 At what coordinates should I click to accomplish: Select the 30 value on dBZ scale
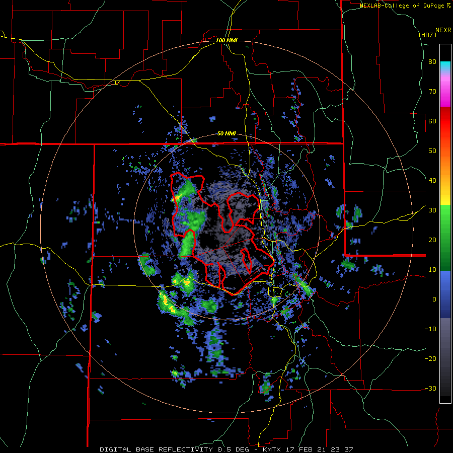click(432, 210)
